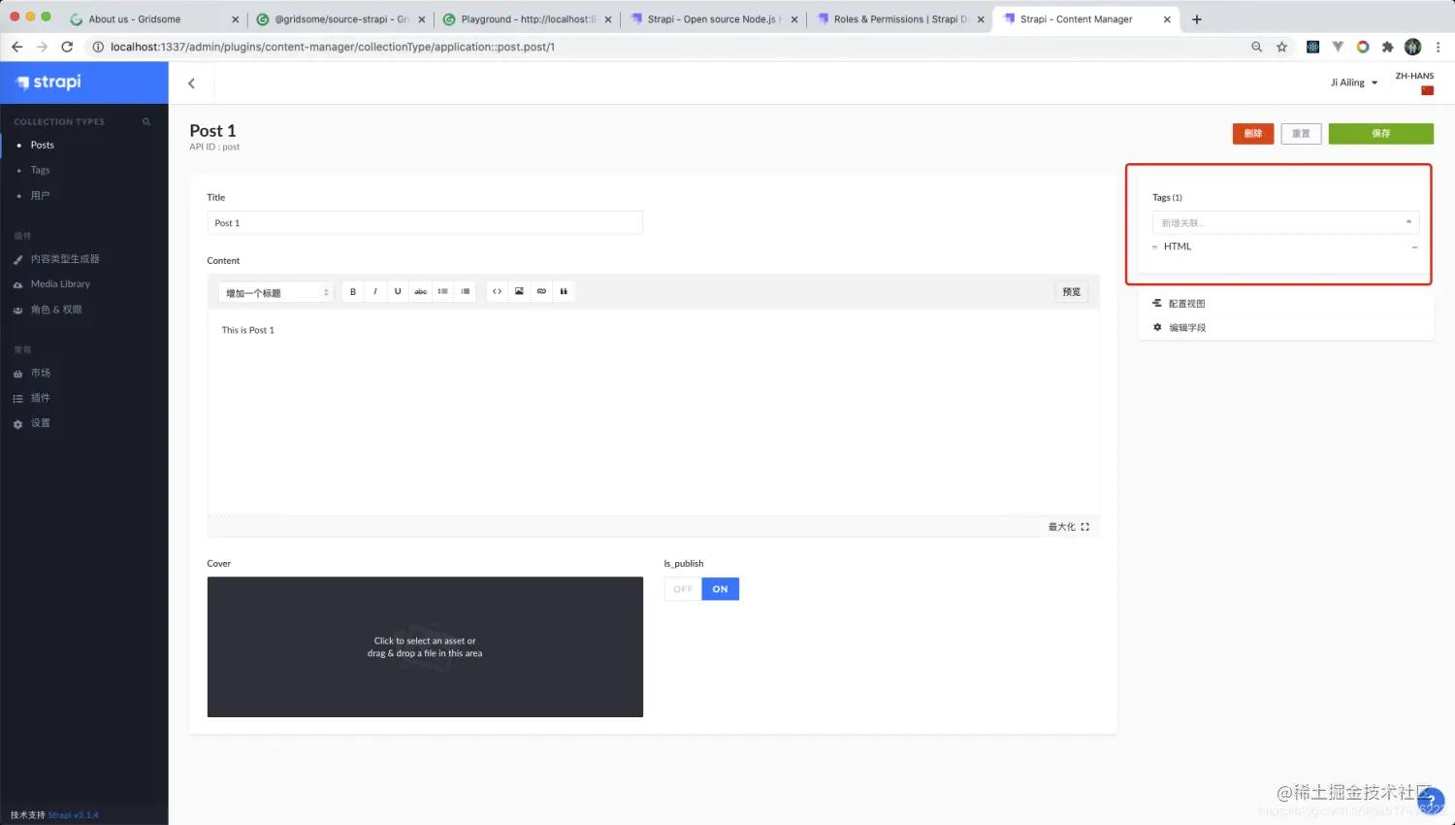Open 设置 settings in the sidebar
The image size is (1455, 825).
pos(40,423)
